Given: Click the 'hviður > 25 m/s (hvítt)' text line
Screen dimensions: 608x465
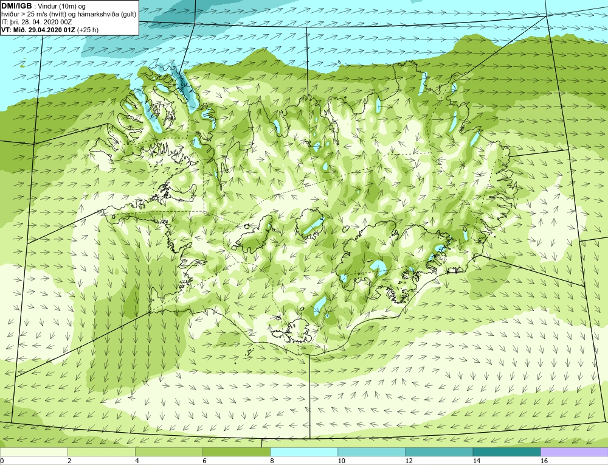Looking at the screenshot, I should tap(69, 15).
